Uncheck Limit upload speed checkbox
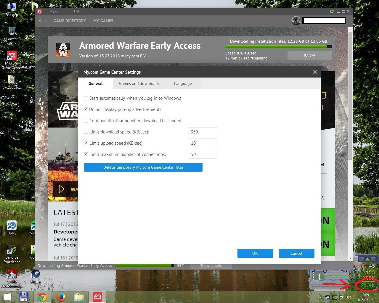This screenshot has width=379, height=303. 86,143
